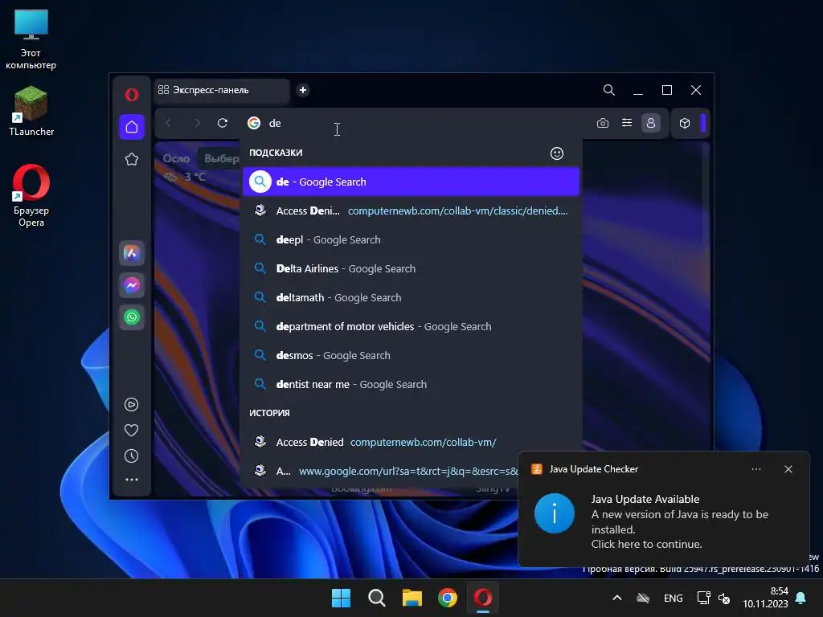Open Bookmarks star in Opera sidebar
823x617 pixels.
[132, 159]
